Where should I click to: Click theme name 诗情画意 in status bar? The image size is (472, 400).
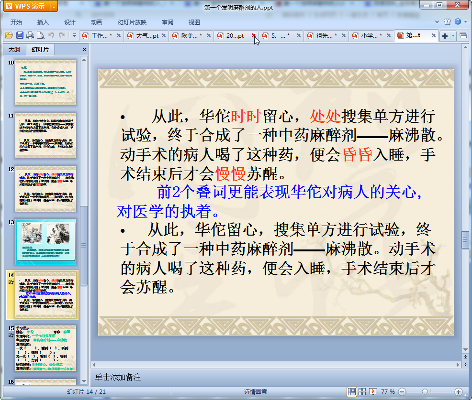(256, 391)
